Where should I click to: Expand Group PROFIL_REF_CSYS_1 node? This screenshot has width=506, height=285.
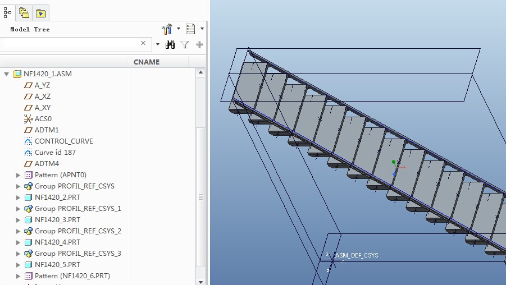(19, 209)
